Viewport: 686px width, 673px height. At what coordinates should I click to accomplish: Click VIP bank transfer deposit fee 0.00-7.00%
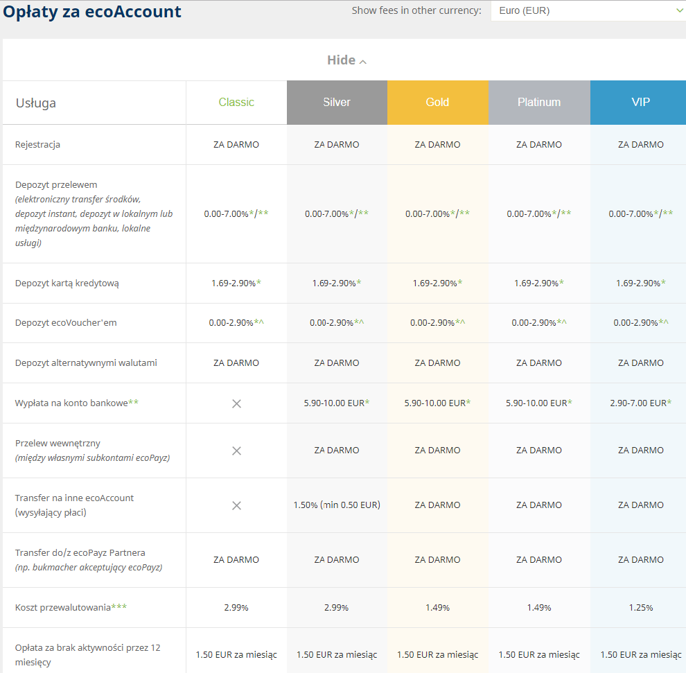tap(640, 213)
